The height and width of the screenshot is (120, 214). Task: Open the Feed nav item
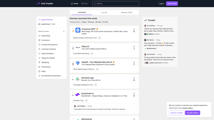[x=84, y=4]
